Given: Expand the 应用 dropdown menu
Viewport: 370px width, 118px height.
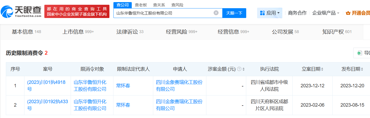Looking at the screenshot, I should pyautogui.click(x=278, y=13).
